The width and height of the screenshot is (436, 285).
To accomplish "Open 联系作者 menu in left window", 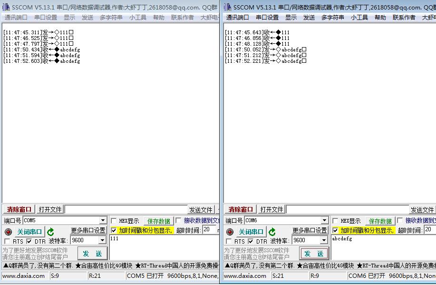I will tap(183, 18).
